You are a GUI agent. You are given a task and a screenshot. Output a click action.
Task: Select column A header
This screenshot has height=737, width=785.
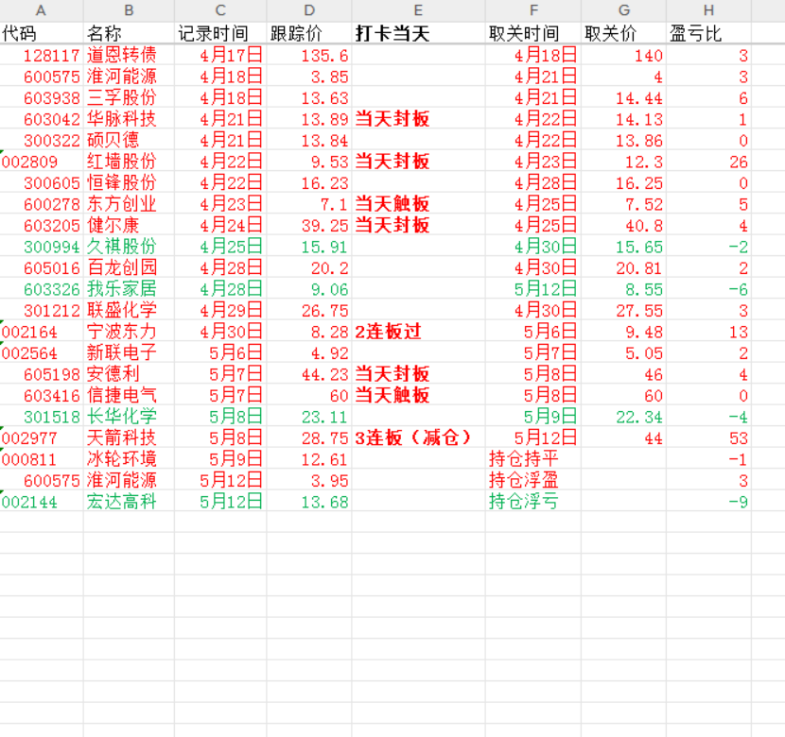click(41, 10)
